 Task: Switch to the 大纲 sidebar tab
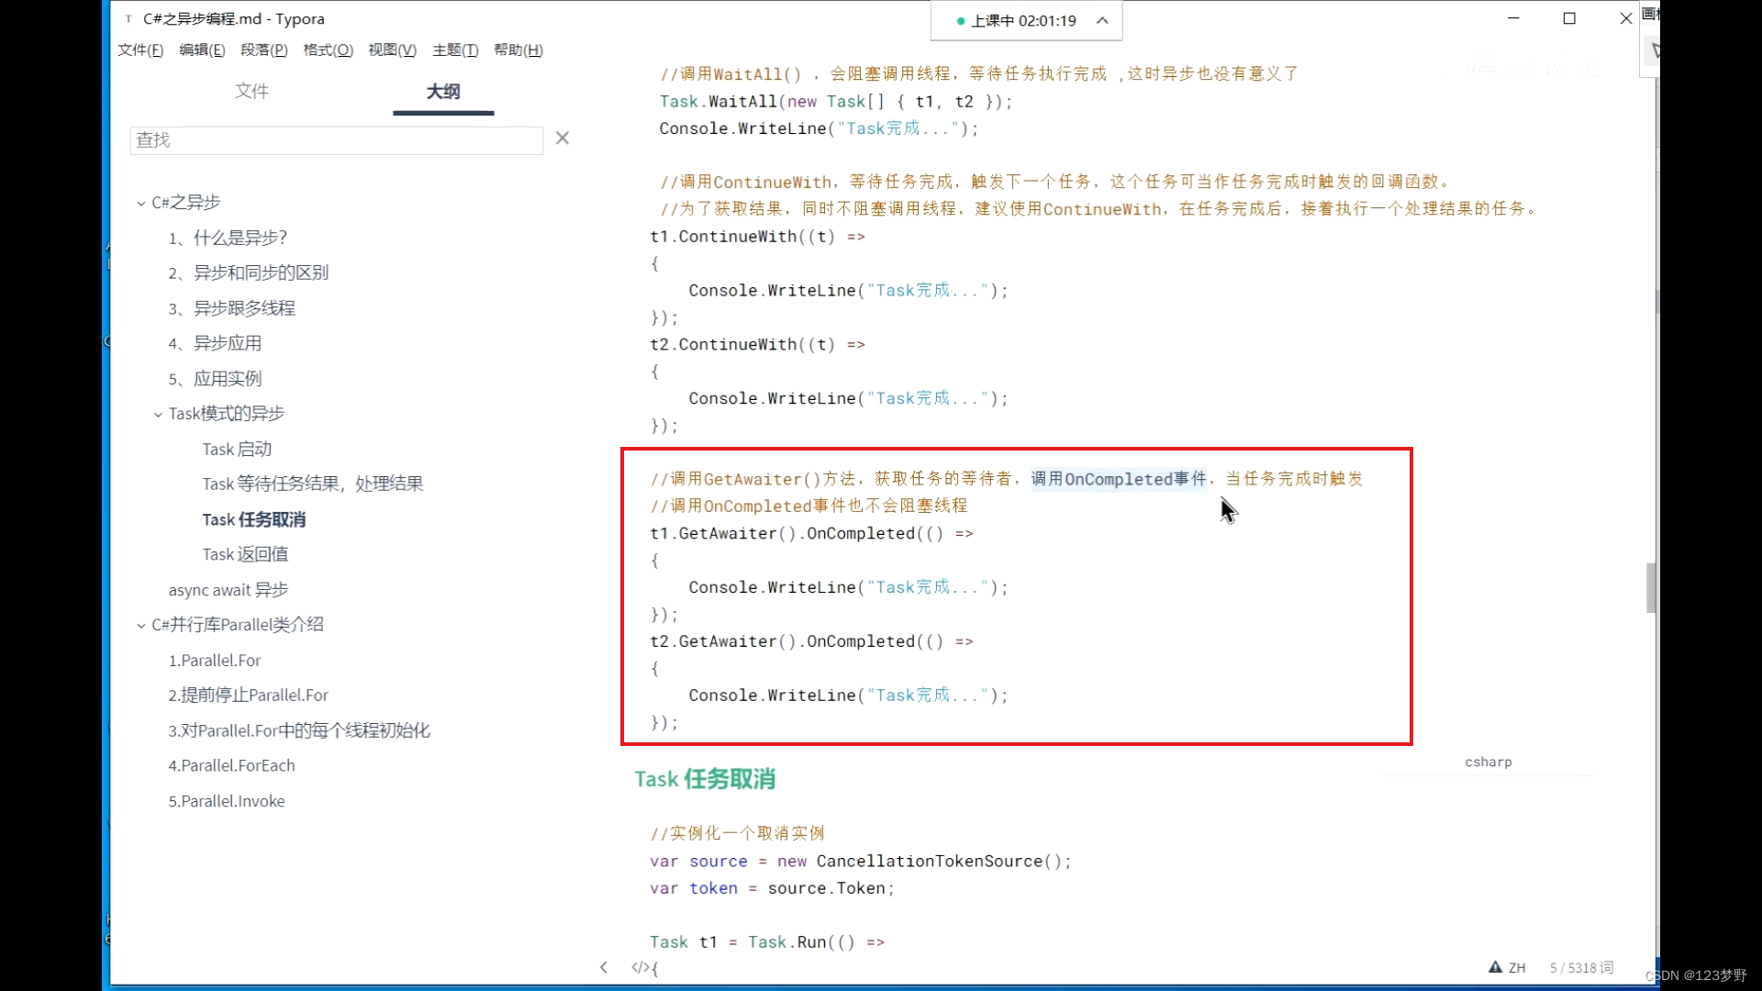coord(443,91)
